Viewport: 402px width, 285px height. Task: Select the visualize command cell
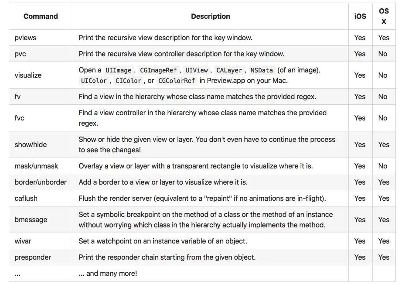click(x=28, y=75)
